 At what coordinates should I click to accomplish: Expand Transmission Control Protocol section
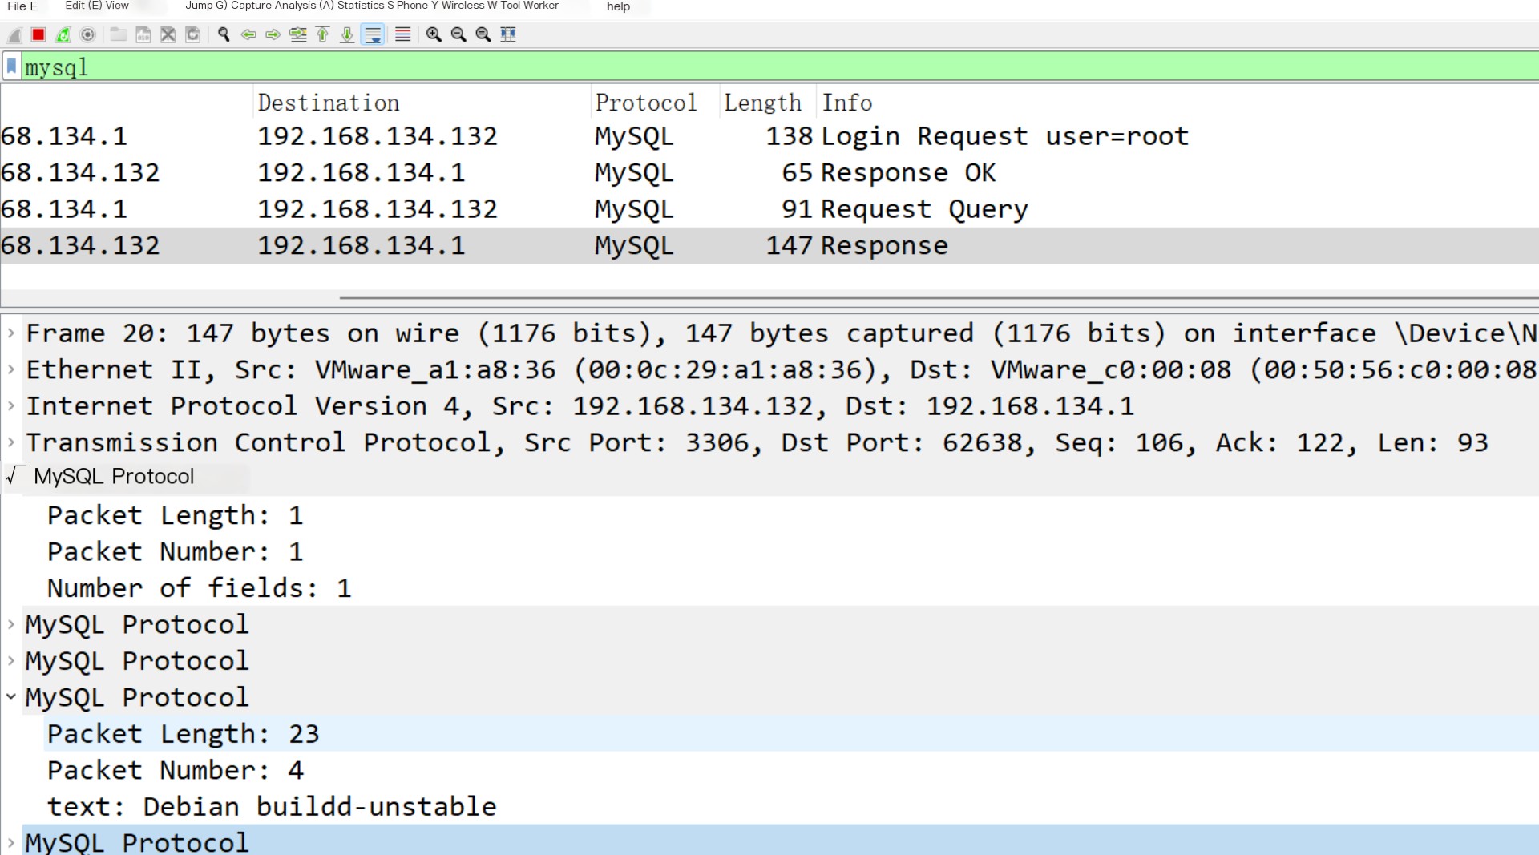click(x=11, y=442)
